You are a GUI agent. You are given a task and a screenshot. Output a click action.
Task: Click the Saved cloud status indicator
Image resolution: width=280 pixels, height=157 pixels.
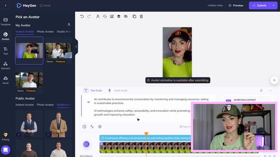click(45, 6)
